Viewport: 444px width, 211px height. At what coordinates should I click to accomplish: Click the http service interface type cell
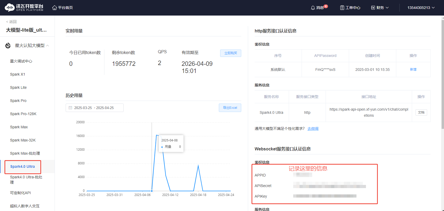pos(307,112)
